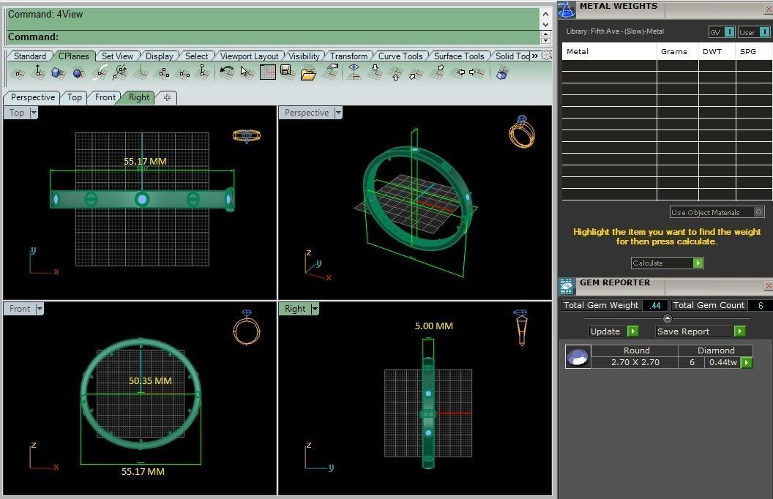Switch to the Set View toolbar tab
This screenshot has width=773, height=499.
[x=117, y=56]
